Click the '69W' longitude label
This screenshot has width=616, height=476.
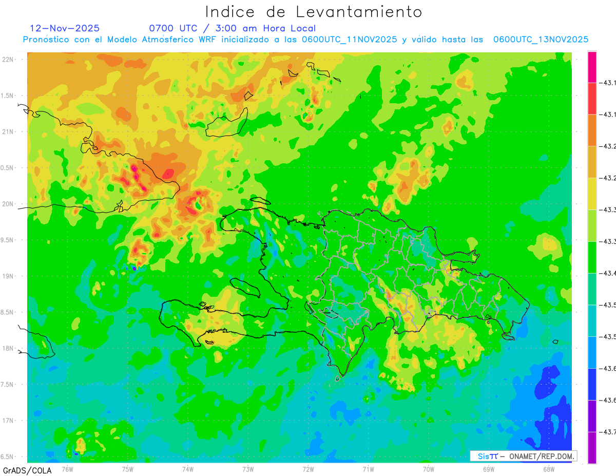[x=489, y=469]
